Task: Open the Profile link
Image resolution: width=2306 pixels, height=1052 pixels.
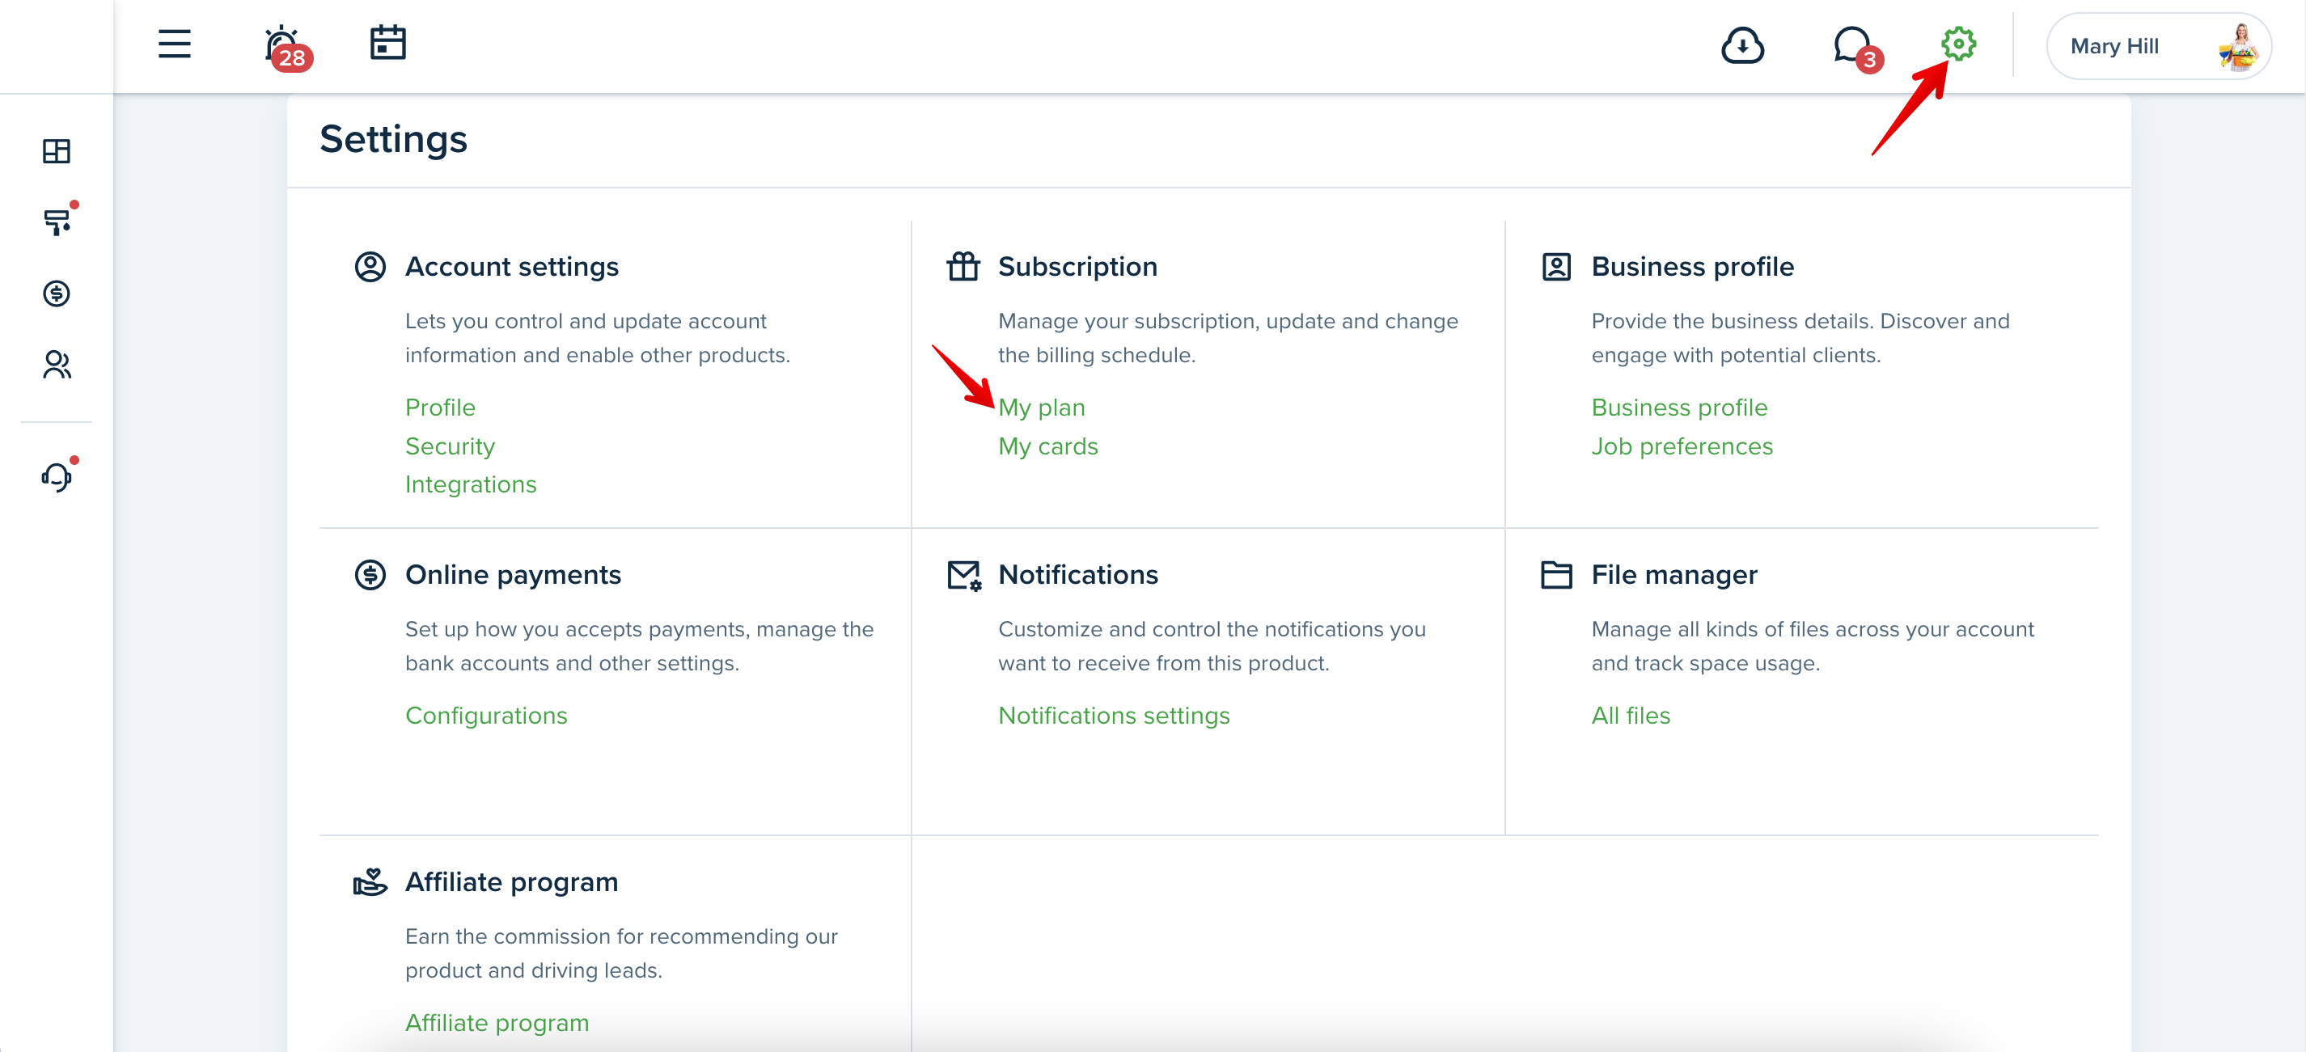Action: coord(441,407)
